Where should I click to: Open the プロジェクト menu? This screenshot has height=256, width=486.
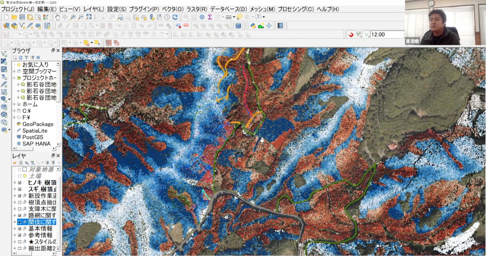[18, 9]
